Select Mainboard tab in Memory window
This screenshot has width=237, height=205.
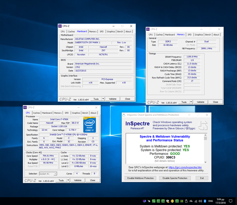[170, 35]
